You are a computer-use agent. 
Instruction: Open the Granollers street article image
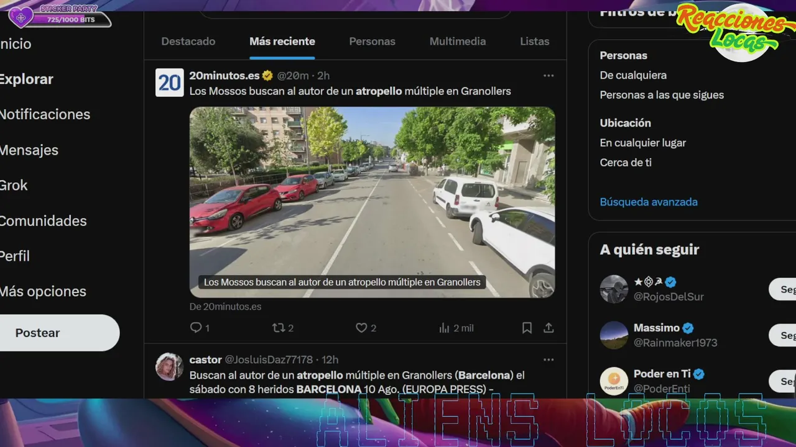372,202
